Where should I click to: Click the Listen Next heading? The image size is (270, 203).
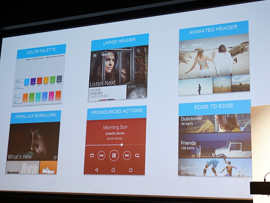pos(103,84)
